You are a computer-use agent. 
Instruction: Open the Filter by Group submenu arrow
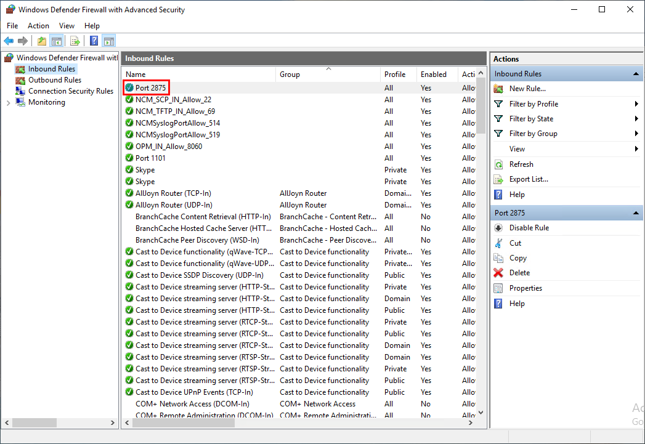(636, 134)
